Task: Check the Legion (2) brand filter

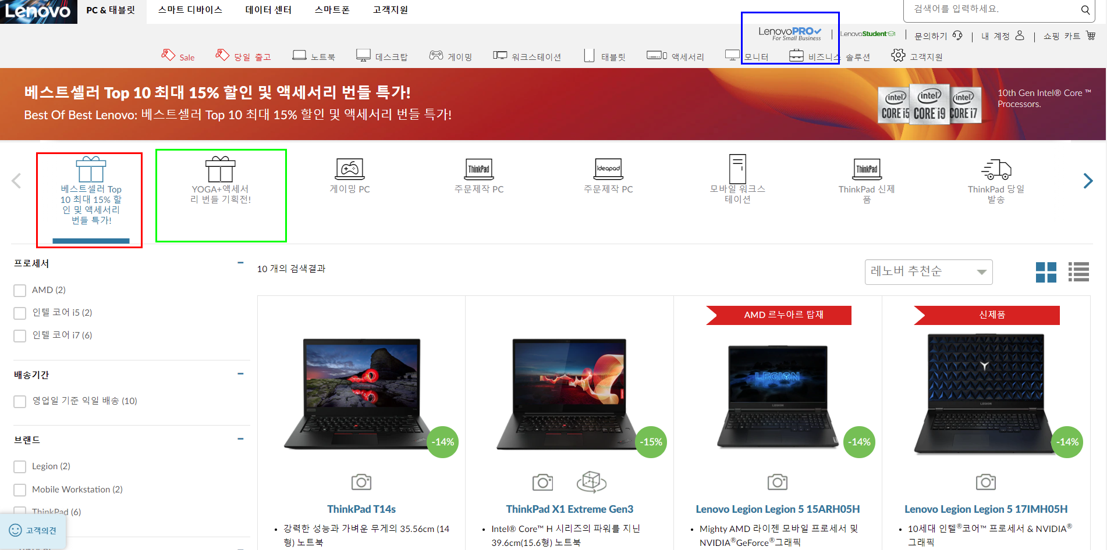Action: tap(20, 466)
